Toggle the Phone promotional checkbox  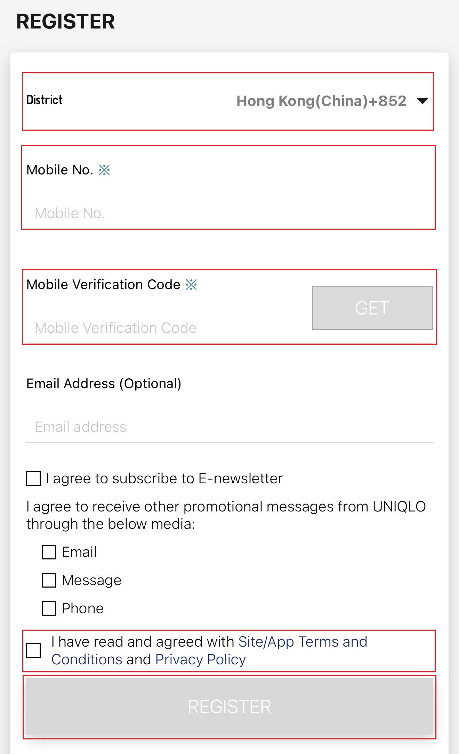tap(49, 608)
